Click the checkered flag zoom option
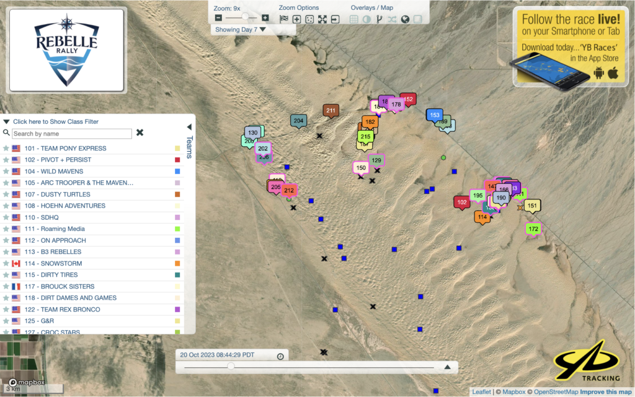 [284, 19]
